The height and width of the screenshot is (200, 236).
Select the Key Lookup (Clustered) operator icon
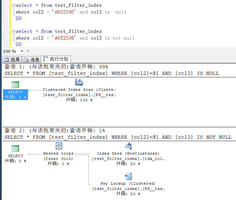[128, 176]
